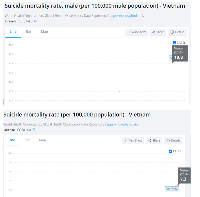Toggle the LABEL checkbox in the lower chart
Viewport: 200px width, 197px height.
(x=171, y=151)
